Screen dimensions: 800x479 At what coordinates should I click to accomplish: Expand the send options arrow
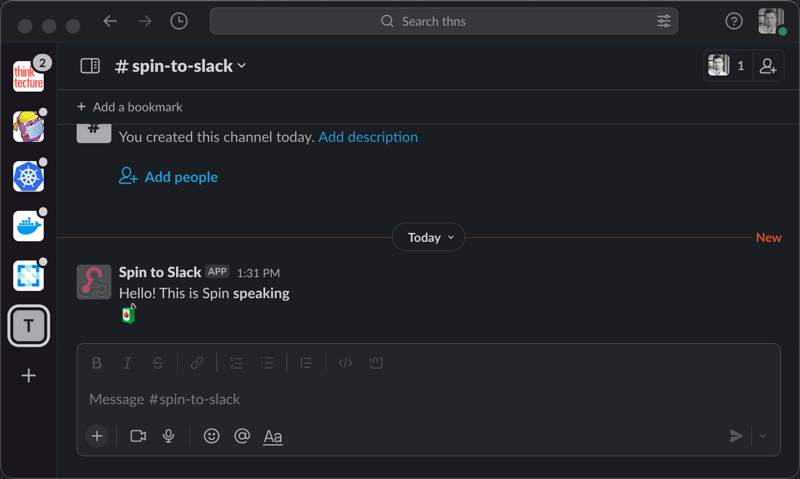pos(763,436)
